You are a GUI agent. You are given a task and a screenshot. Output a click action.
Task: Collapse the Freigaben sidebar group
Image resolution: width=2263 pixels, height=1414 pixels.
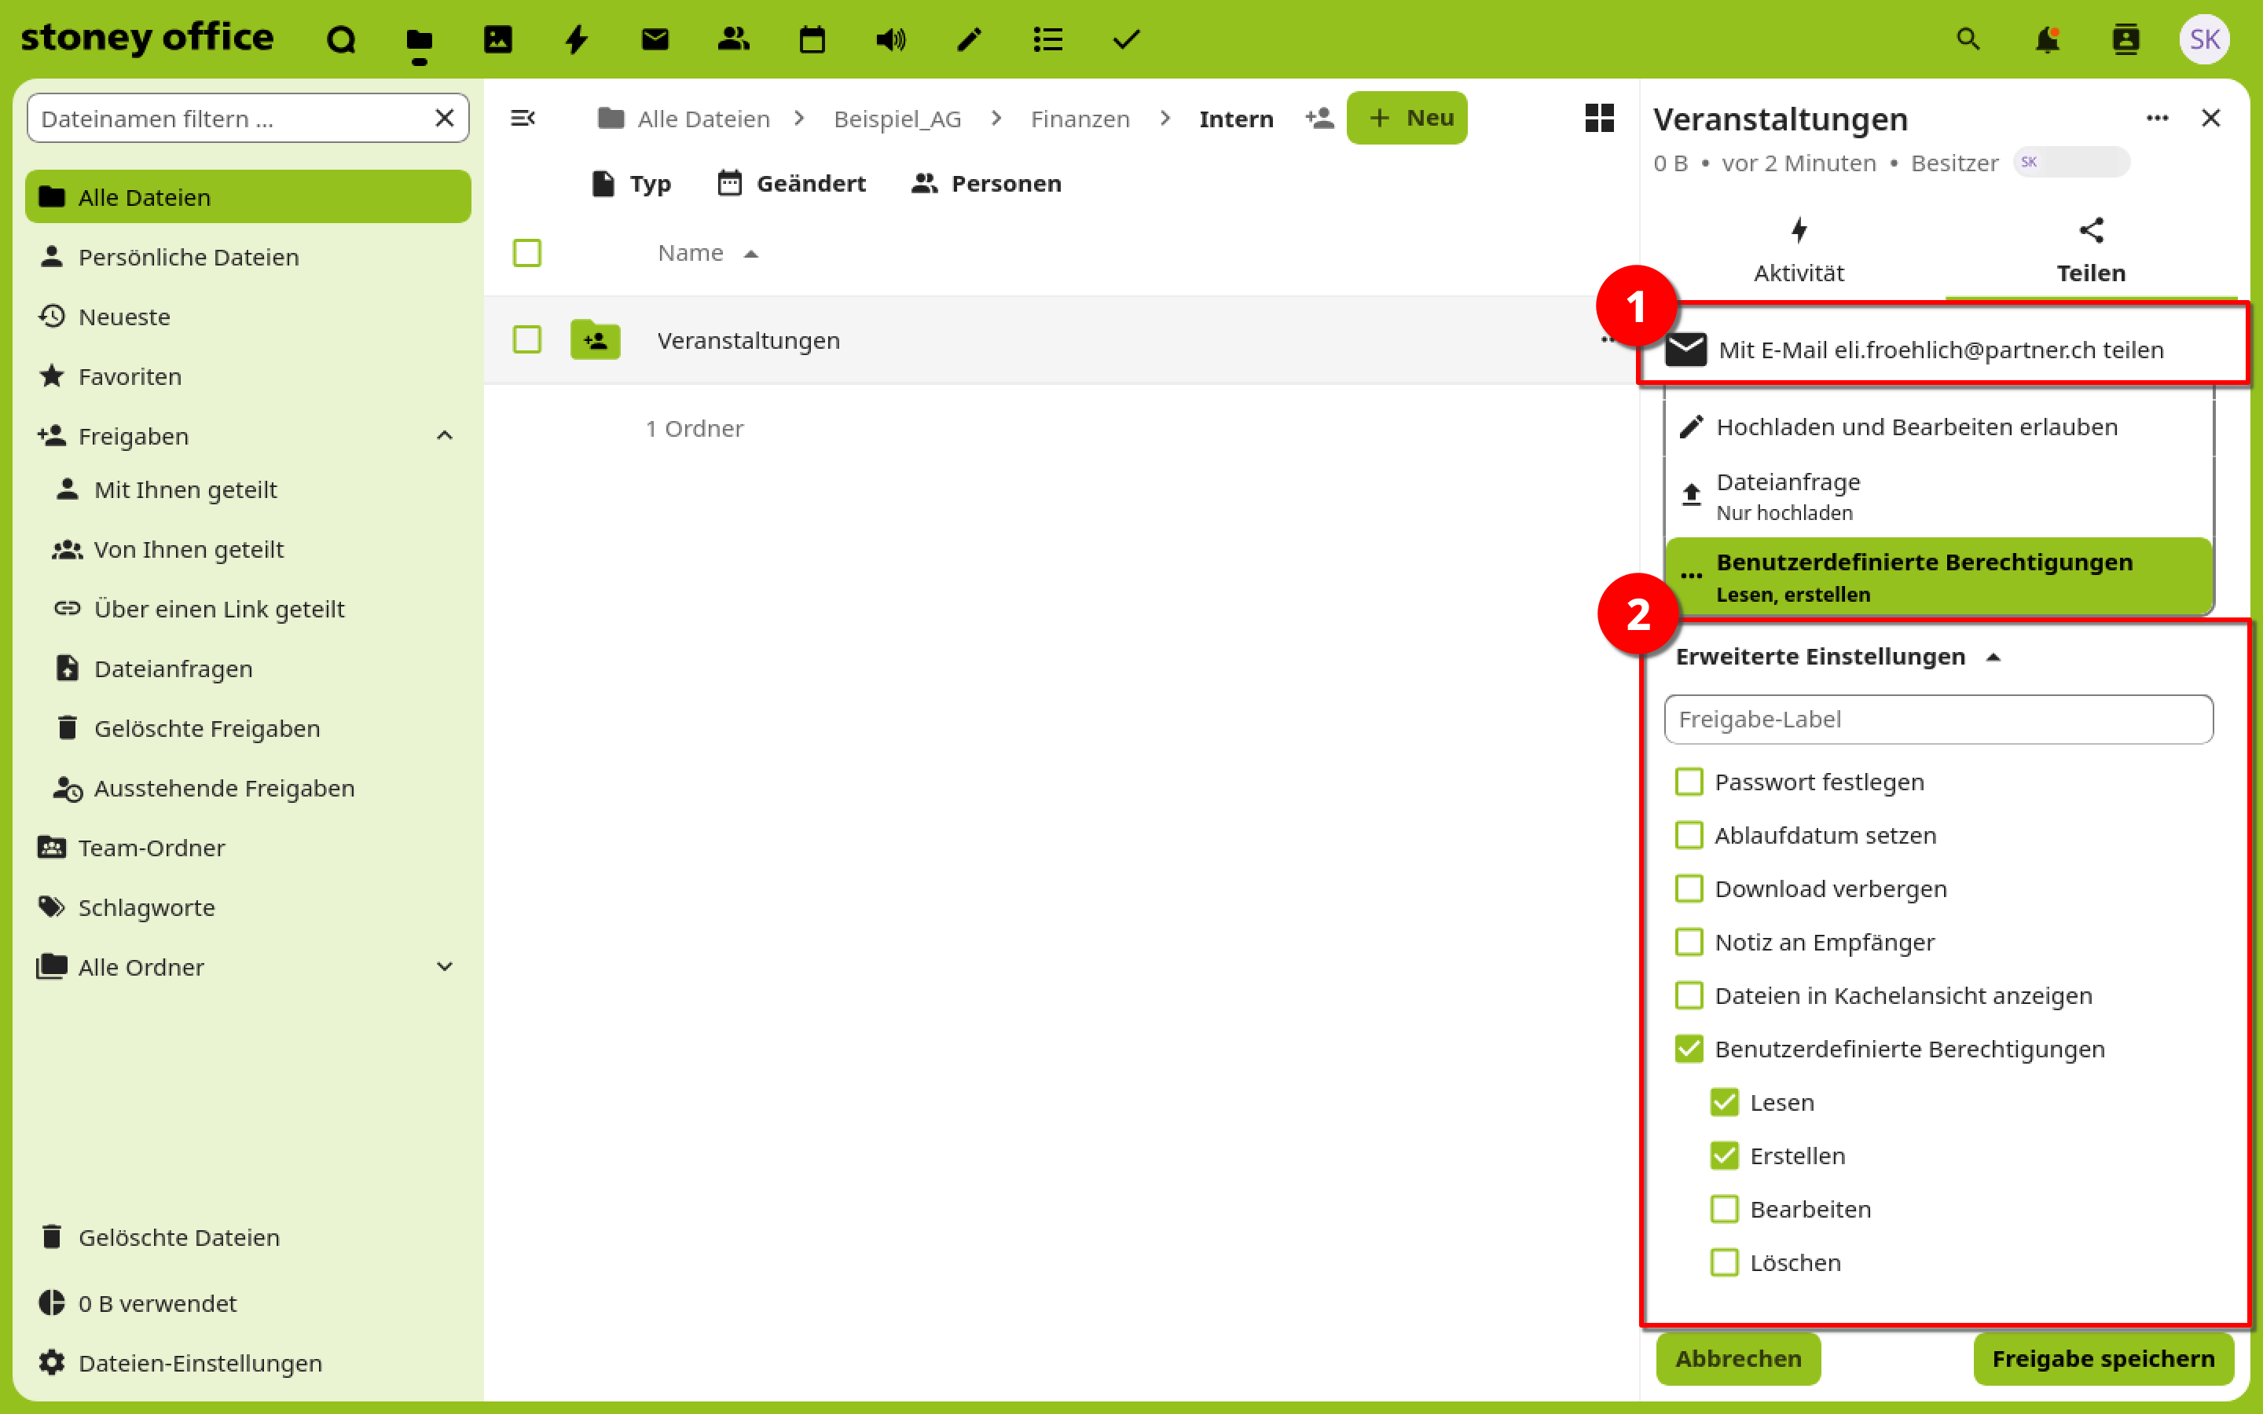445,436
